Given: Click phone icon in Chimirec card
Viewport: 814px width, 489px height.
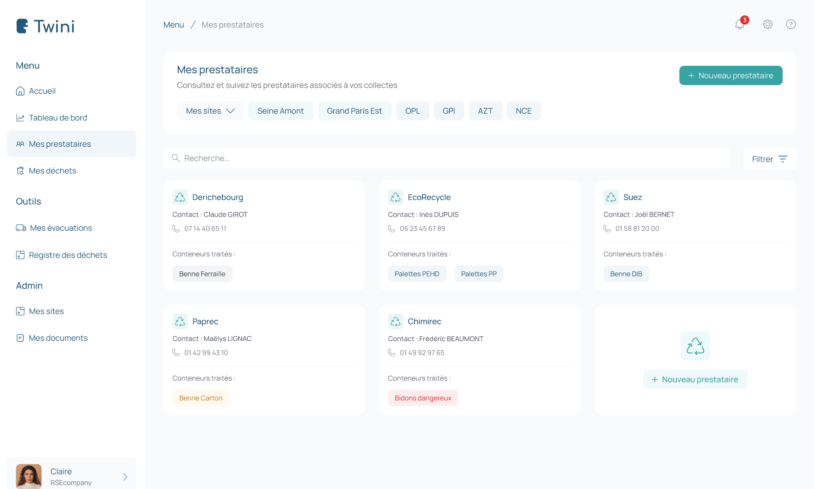Looking at the screenshot, I should coord(392,353).
